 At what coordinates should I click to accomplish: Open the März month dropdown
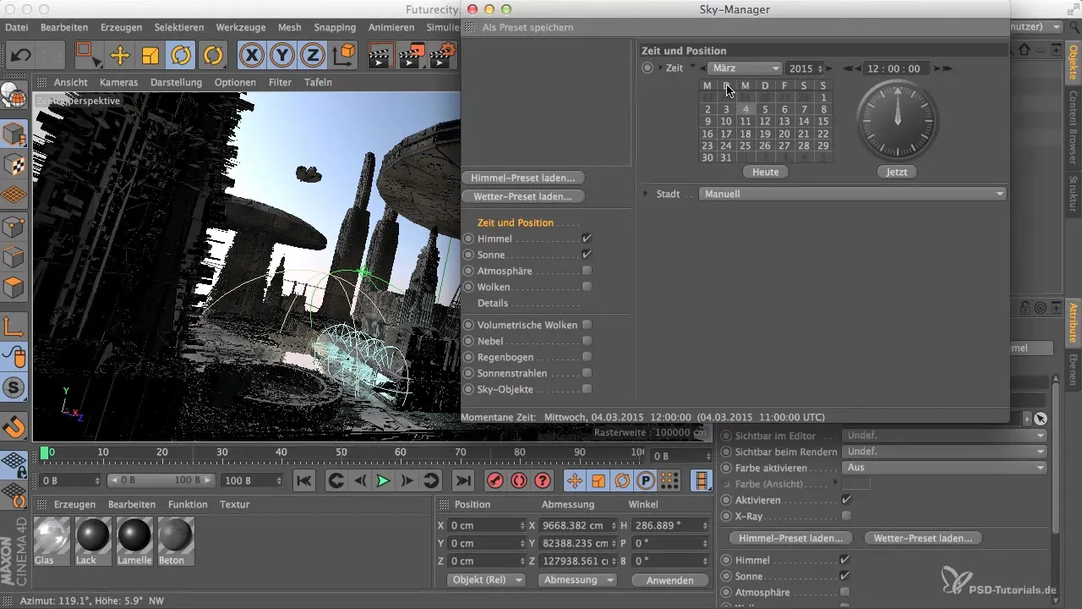pos(745,69)
